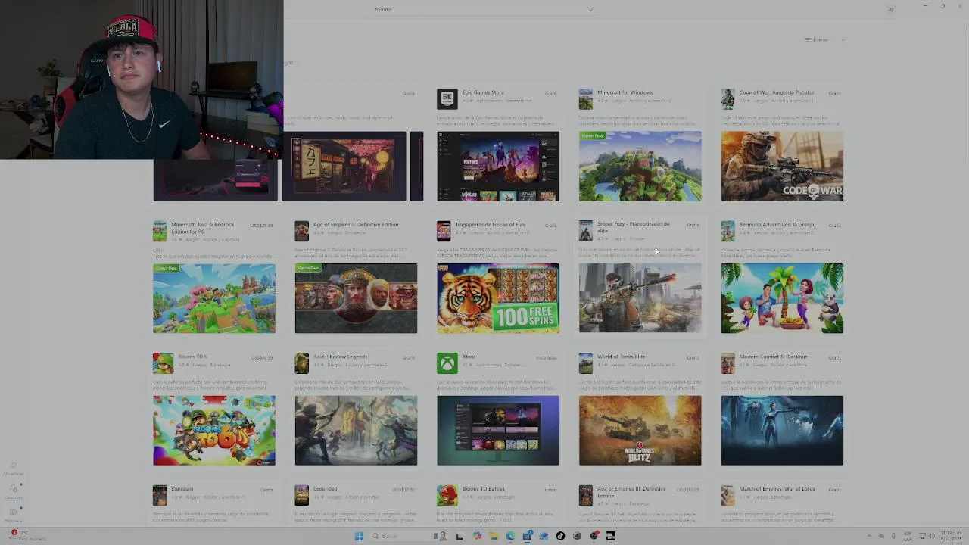Image resolution: width=969 pixels, height=545 pixels.
Task: Open March of Empires: War of Lords icon
Action: [x=728, y=496]
